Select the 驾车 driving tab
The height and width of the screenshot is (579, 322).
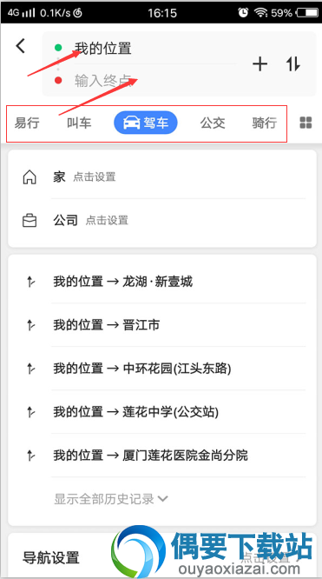point(146,123)
